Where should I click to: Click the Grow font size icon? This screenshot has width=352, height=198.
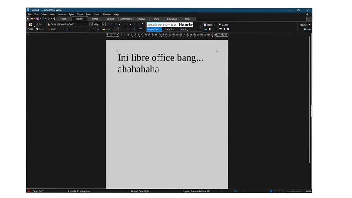[x=107, y=24]
